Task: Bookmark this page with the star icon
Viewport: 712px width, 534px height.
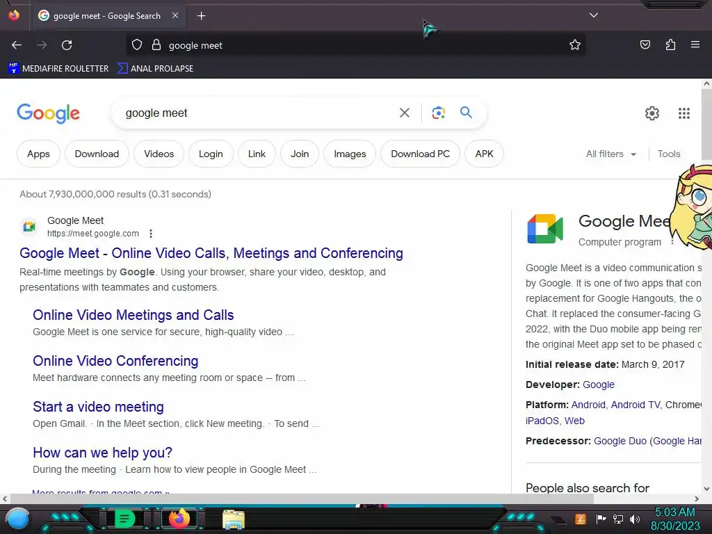Action: [575, 45]
